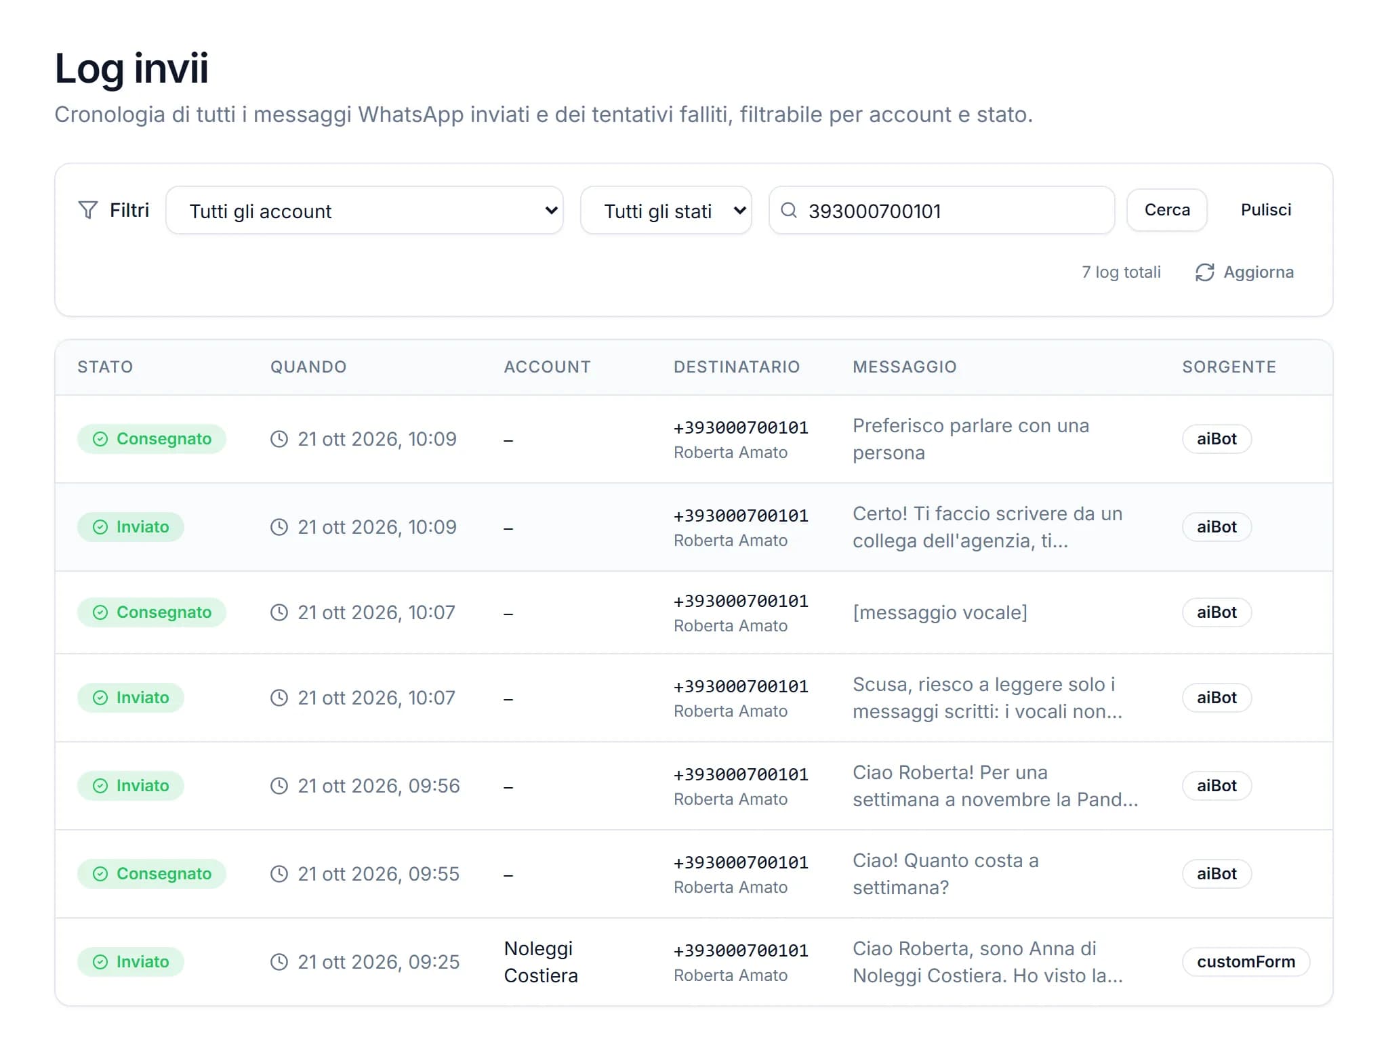1388x1050 pixels.
Task: Click the MESSAGGIO column header
Action: [x=905, y=367]
